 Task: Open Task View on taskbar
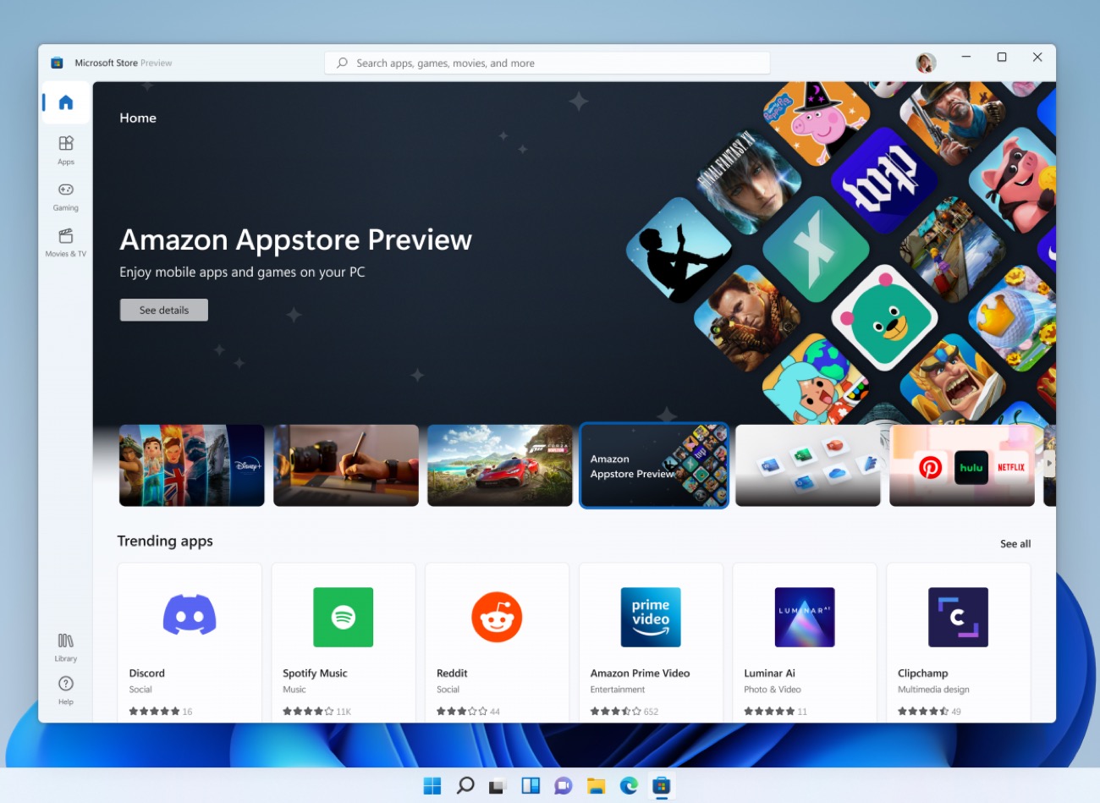498,786
